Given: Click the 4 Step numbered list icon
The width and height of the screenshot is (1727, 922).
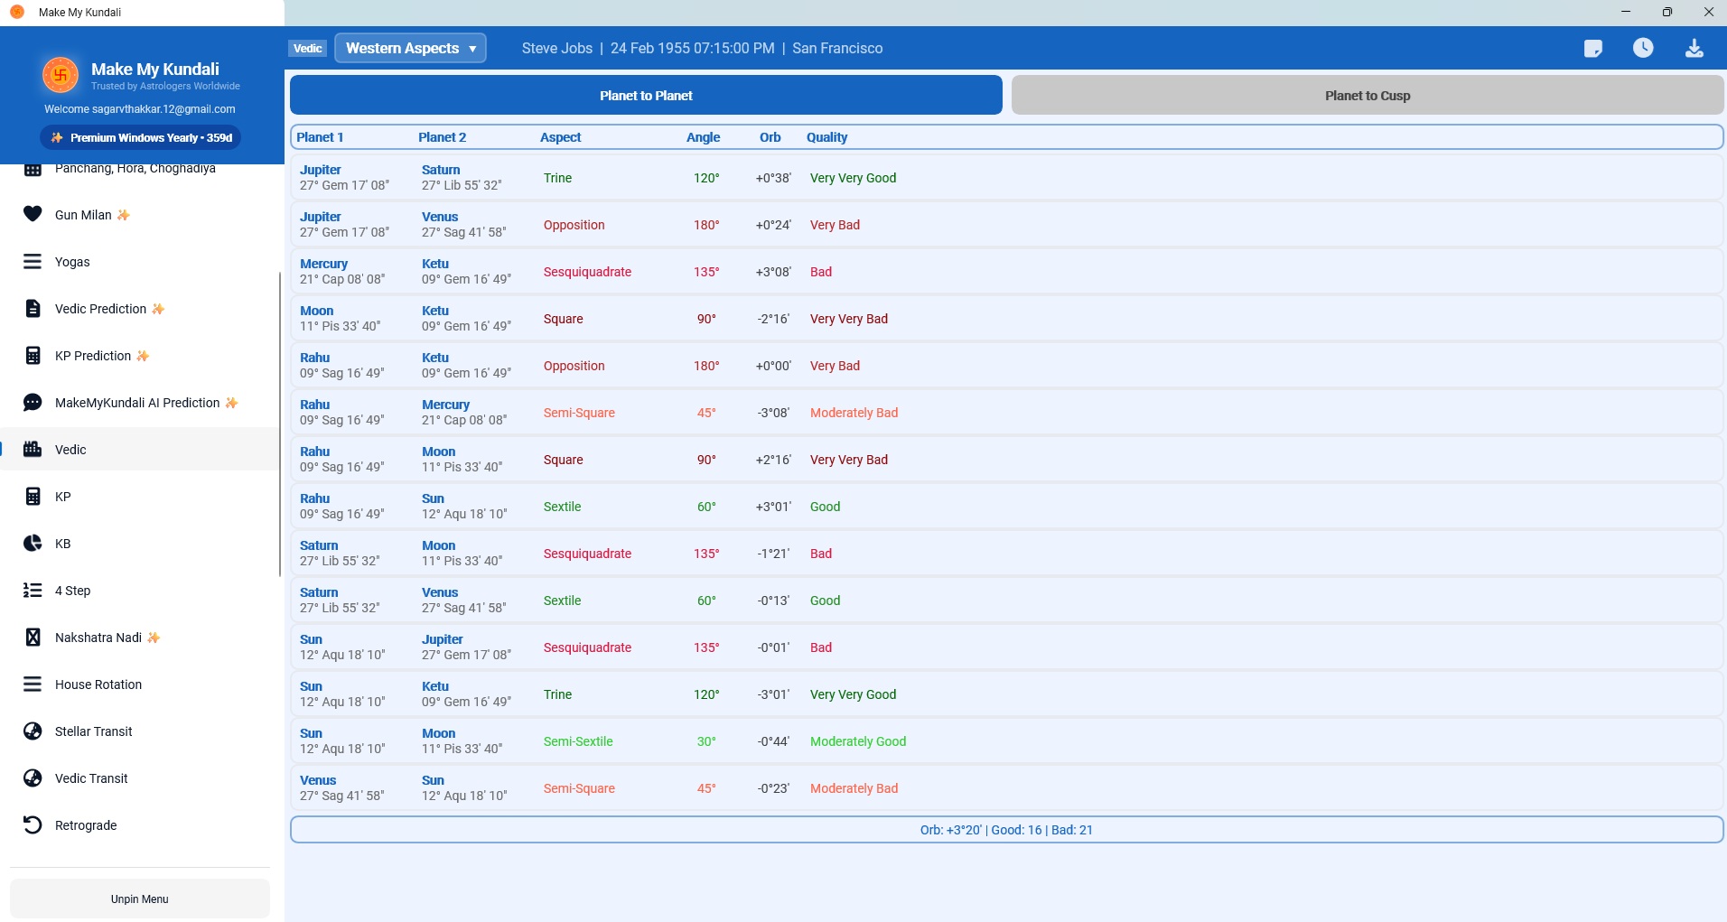Looking at the screenshot, I should click(x=33, y=591).
